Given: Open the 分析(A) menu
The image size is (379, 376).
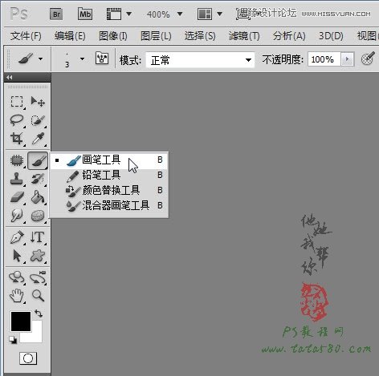Looking at the screenshot, I should click(x=289, y=36).
